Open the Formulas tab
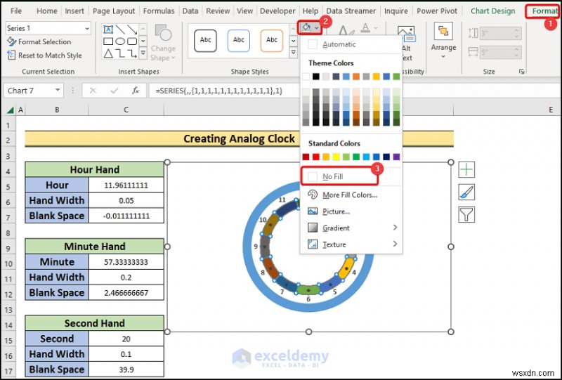The width and height of the screenshot is (562, 380). (x=159, y=11)
